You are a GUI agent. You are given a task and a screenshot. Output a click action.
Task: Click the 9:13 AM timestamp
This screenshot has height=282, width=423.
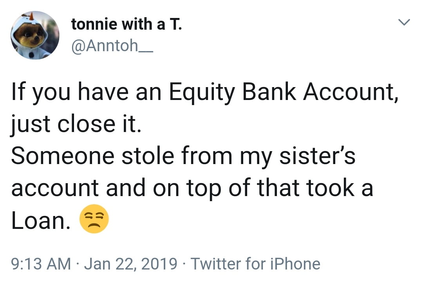click(41, 264)
